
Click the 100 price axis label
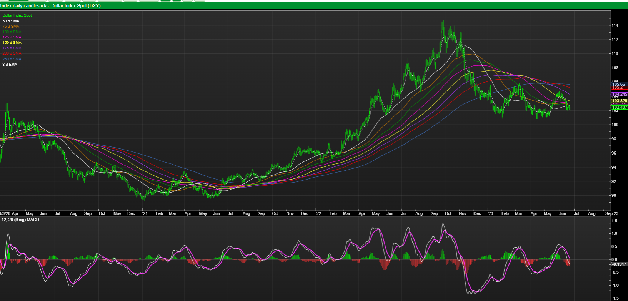(x=615, y=125)
